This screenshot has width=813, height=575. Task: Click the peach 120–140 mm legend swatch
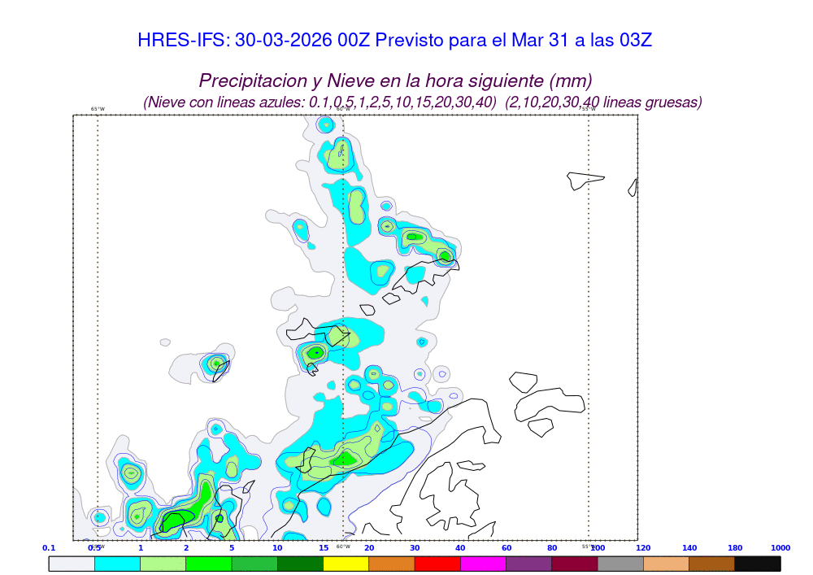pyautogui.click(x=666, y=564)
